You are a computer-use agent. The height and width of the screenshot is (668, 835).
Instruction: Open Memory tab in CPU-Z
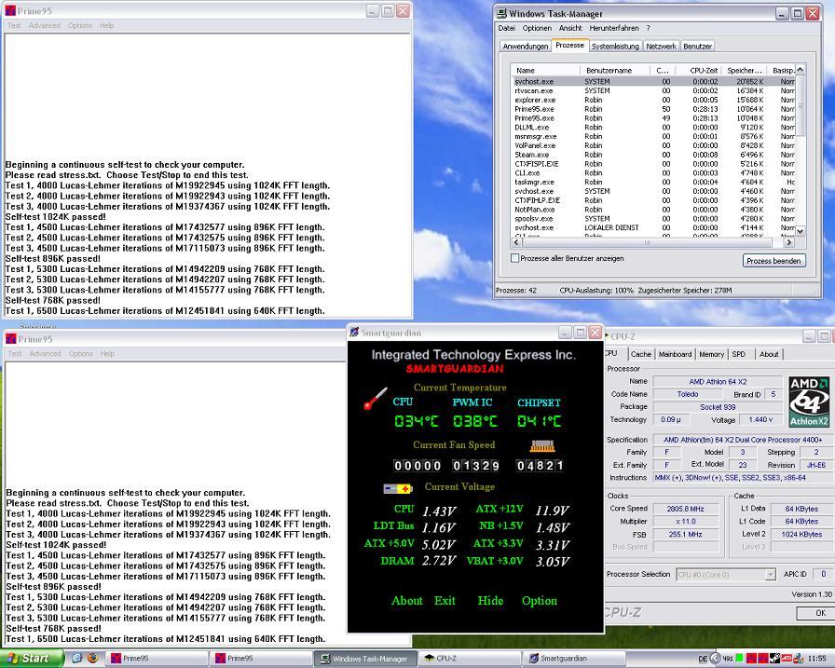click(711, 354)
